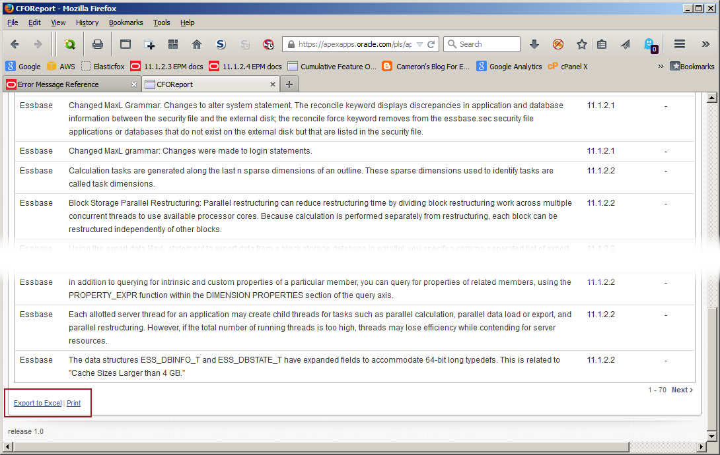
Task: Close the CFOReport tab
Action: pos(273,84)
